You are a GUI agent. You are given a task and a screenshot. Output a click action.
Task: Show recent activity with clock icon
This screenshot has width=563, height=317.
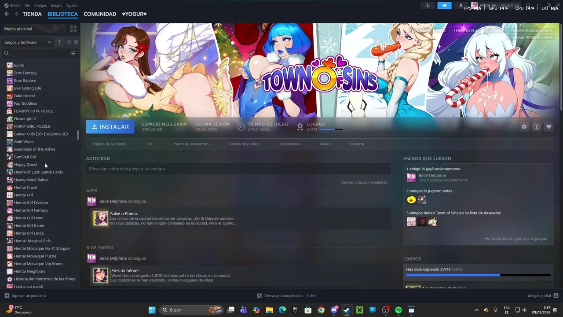point(69,42)
